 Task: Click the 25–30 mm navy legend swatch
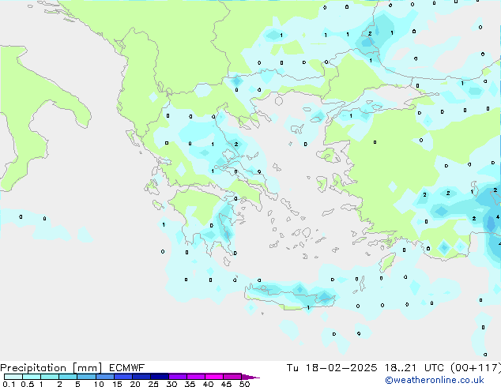tap(159, 377)
